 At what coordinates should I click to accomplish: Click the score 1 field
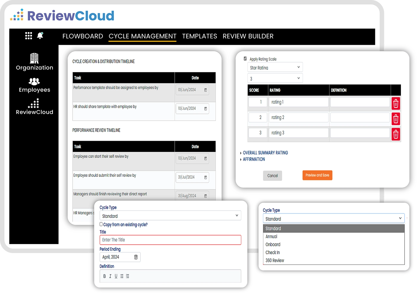click(x=258, y=102)
